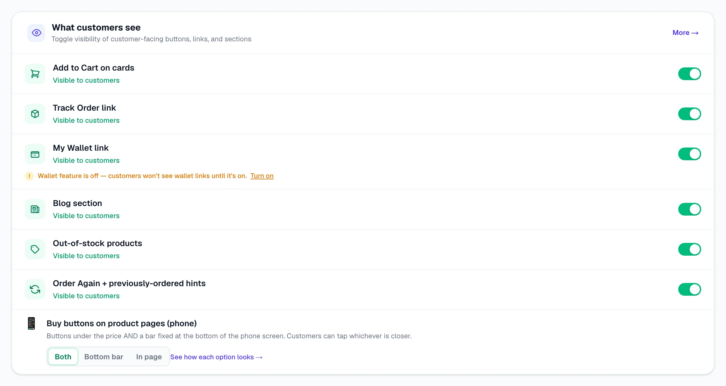Screen dimensions: 726x386
Task: Click the Out-of-stock products label
Action: [x=97, y=243]
